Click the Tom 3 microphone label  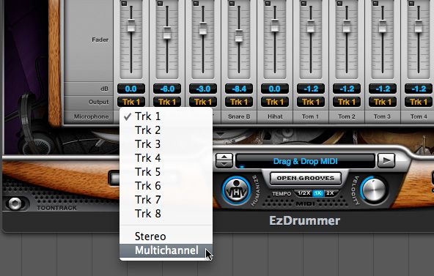click(382, 116)
